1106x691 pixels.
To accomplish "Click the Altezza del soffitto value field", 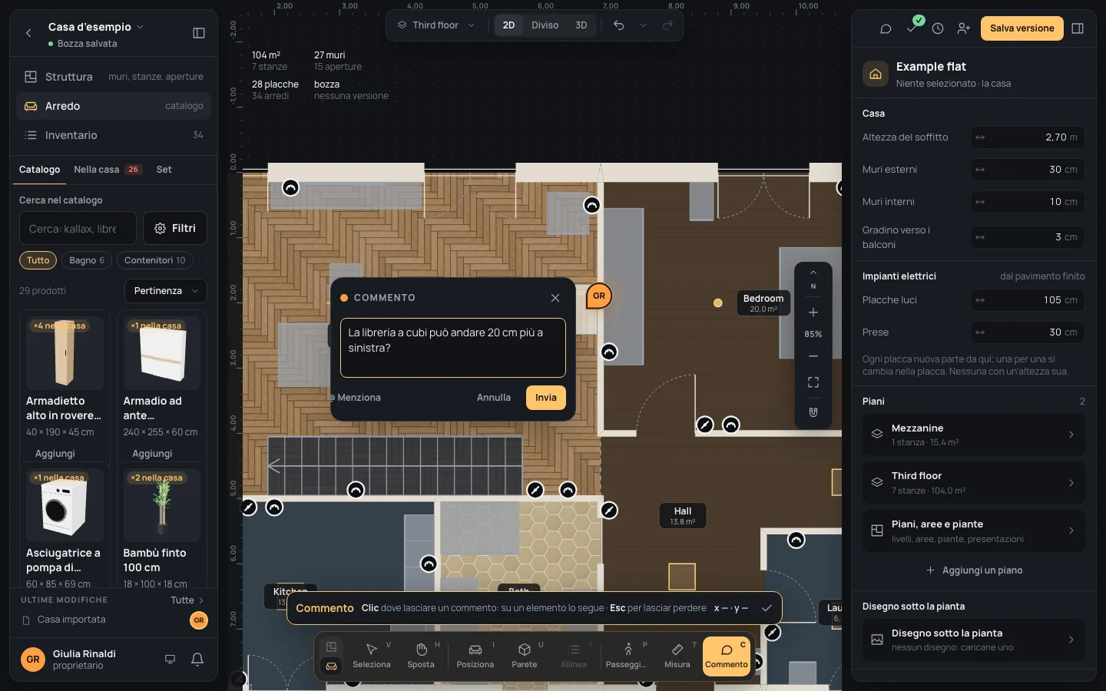I will 1028,137.
